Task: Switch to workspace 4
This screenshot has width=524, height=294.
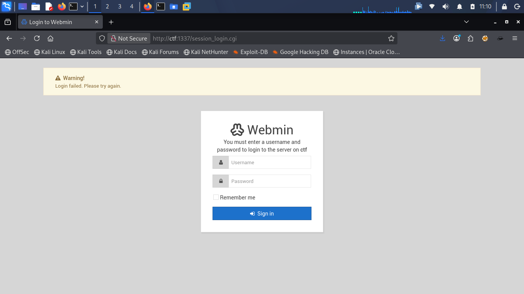Action: click(x=132, y=7)
